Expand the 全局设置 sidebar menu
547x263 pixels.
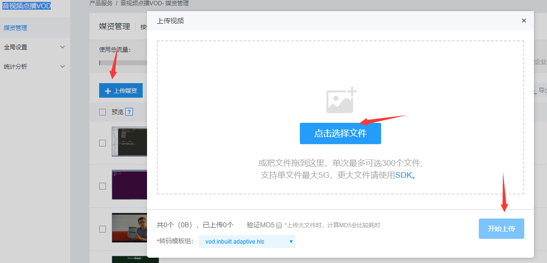pos(35,47)
